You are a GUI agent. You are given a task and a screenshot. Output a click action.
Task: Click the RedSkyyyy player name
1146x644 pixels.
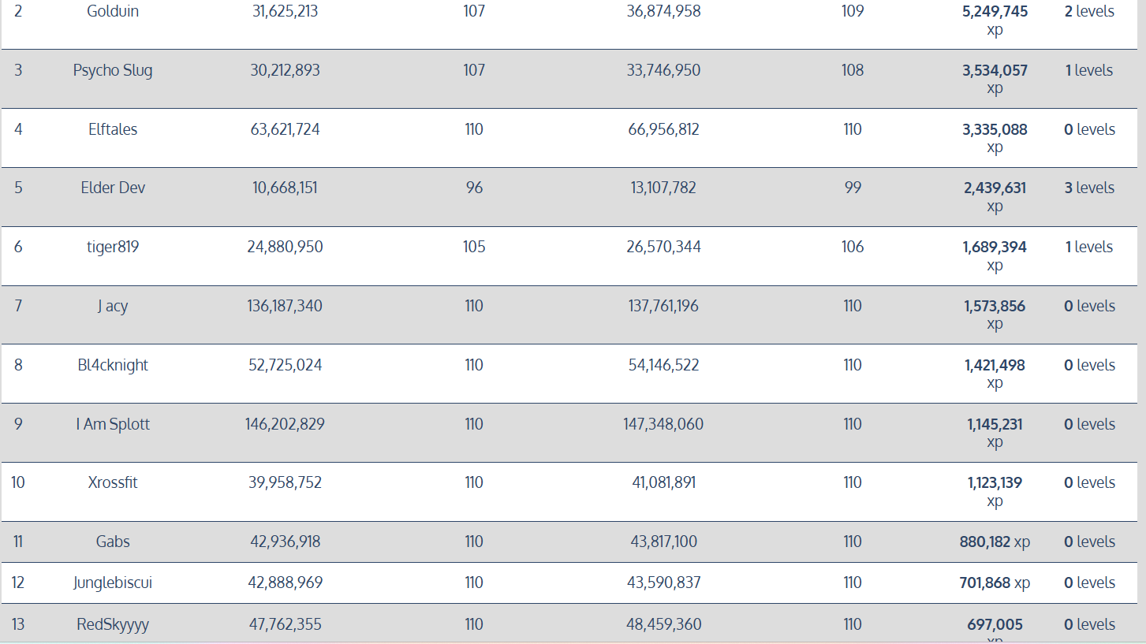113,624
